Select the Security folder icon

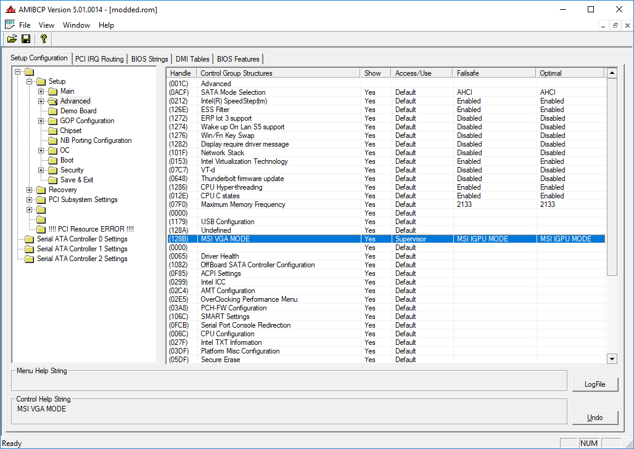point(53,171)
